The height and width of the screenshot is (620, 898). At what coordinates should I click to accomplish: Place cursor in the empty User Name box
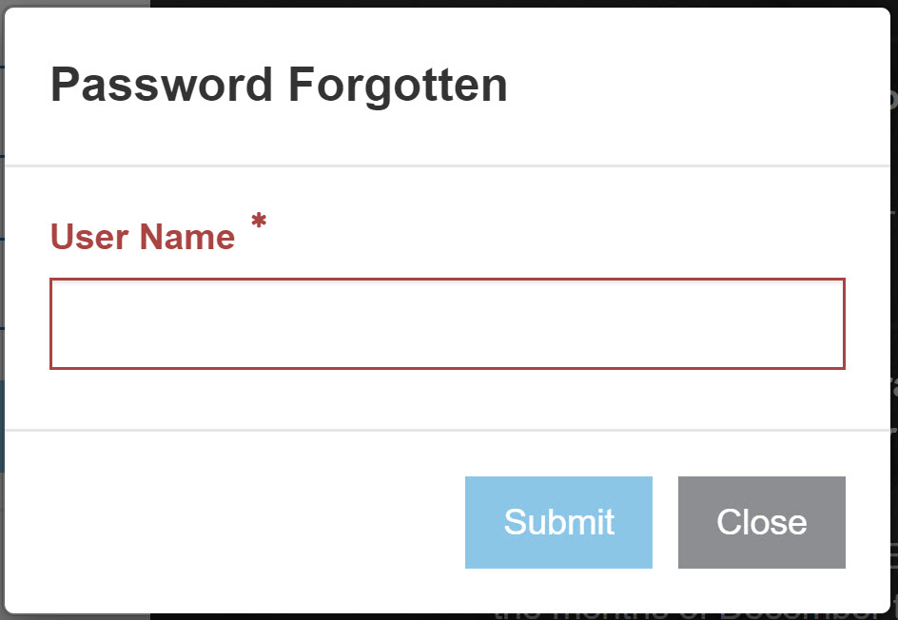(447, 323)
